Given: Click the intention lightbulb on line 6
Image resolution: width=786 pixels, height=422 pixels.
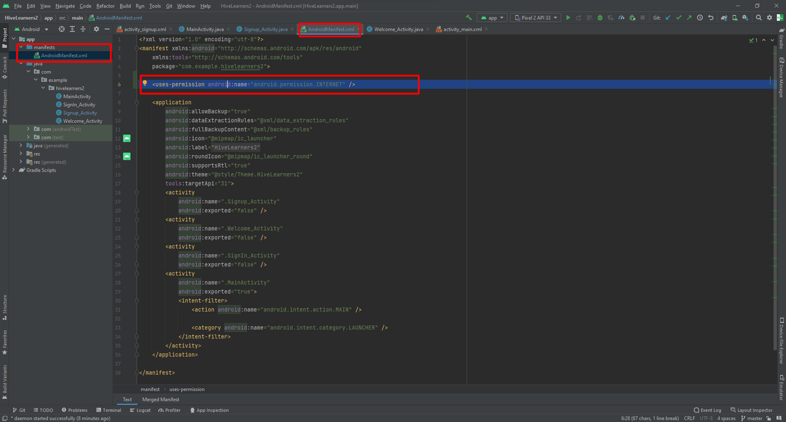Looking at the screenshot, I should [x=145, y=83].
